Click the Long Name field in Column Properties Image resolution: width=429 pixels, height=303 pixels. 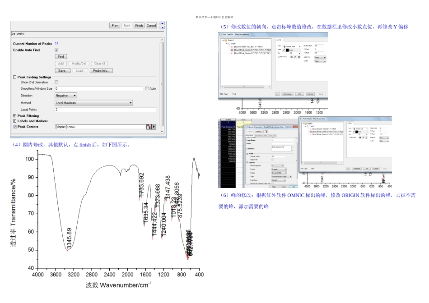click(x=283, y=140)
